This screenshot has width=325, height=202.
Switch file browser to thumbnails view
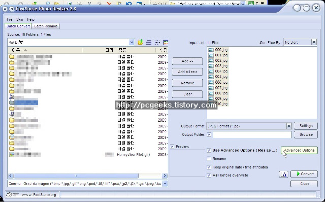tap(166, 43)
